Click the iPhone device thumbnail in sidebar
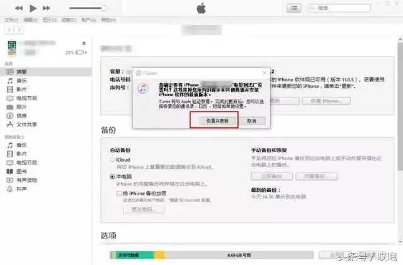The width and height of the screenshot is (403, 265). tap(12, 48)
